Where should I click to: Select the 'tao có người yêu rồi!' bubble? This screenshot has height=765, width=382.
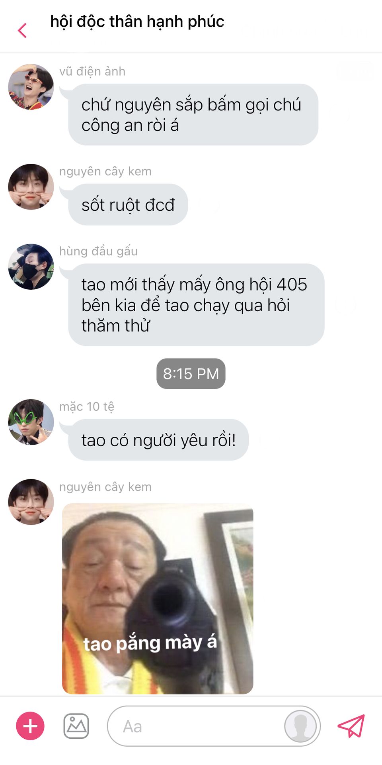coord(158,440)
